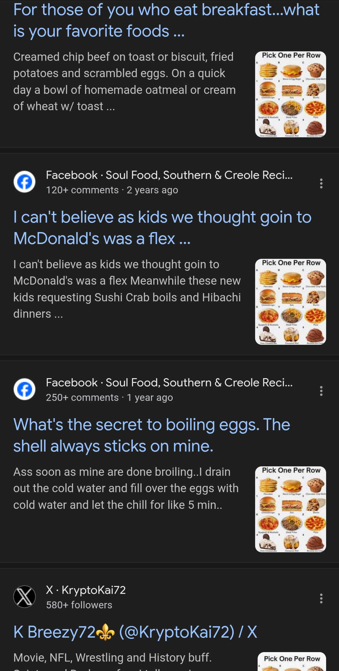Click Facebook icon above the boiling eggs result
This screenshot has height=671, width=339.
(25, 389)
